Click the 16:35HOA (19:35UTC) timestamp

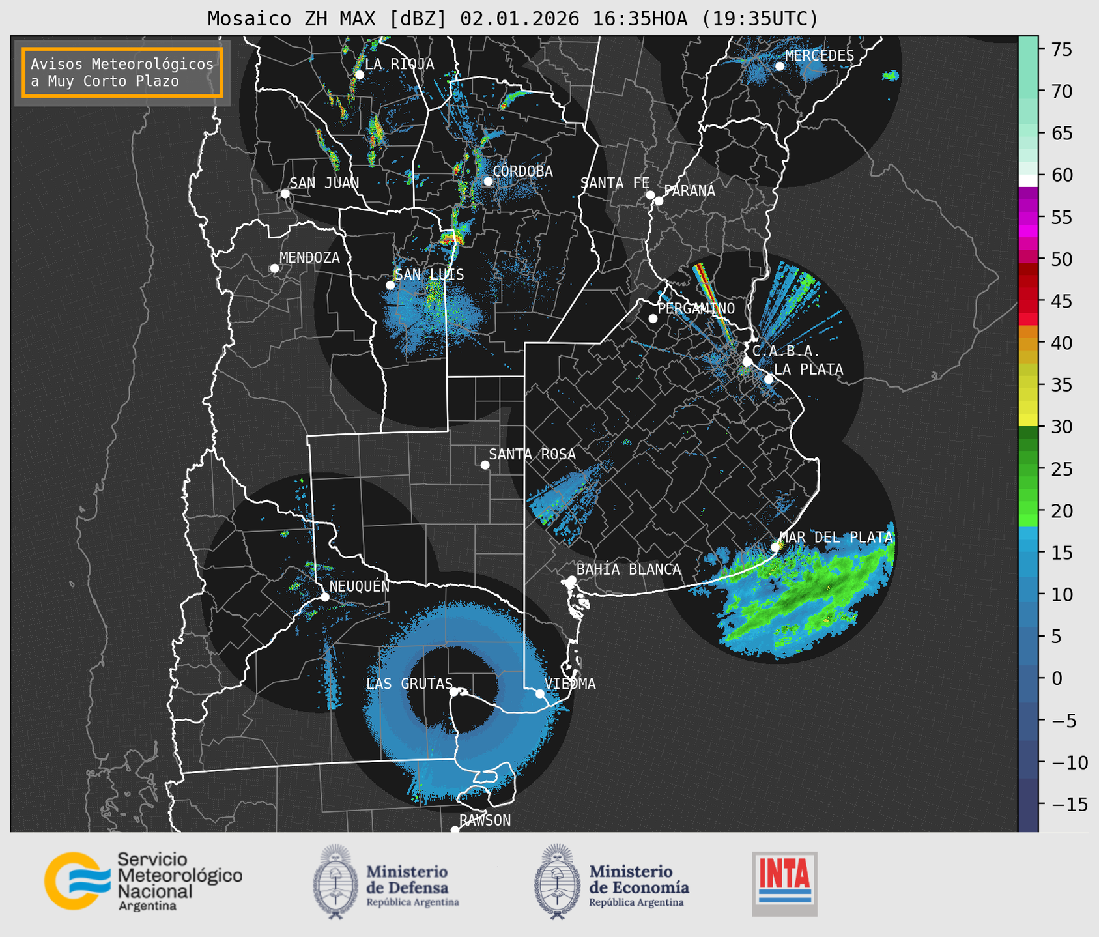[705, 19]
